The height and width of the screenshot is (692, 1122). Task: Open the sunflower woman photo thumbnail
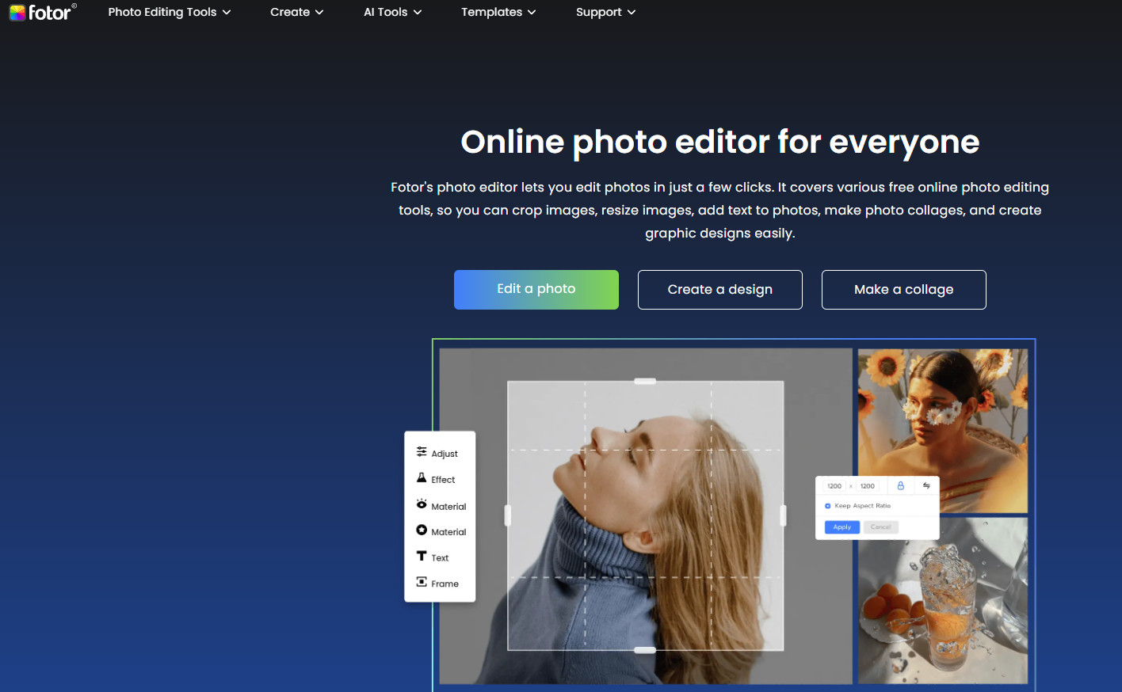pyautogui.click(x=943, y=431)
